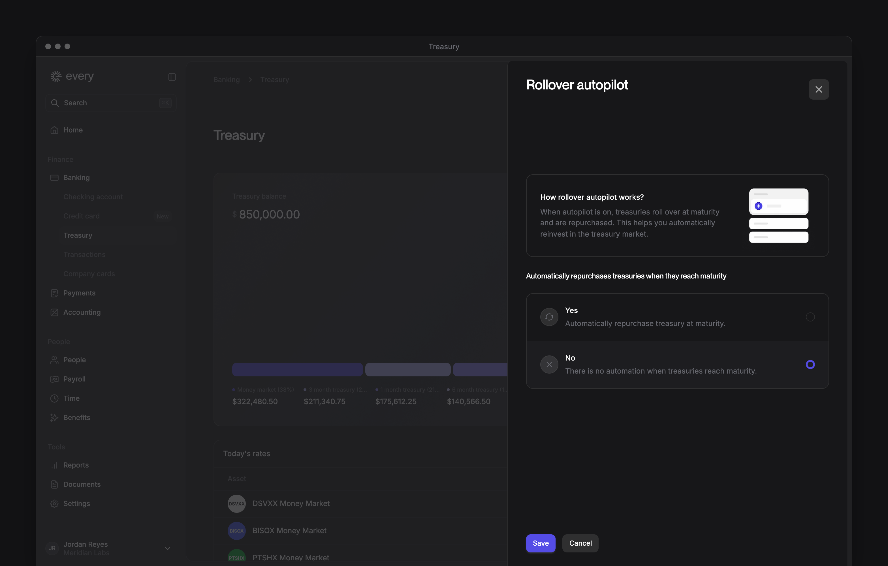The image size is (888, 566).
Task: Click the Money market allocation bar segment
Action: 297,369
